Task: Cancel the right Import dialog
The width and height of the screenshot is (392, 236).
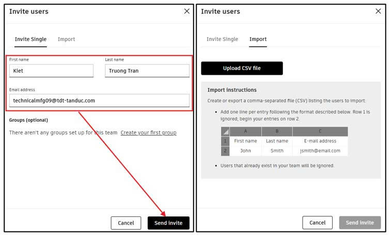Action: [x=318, y=223]
